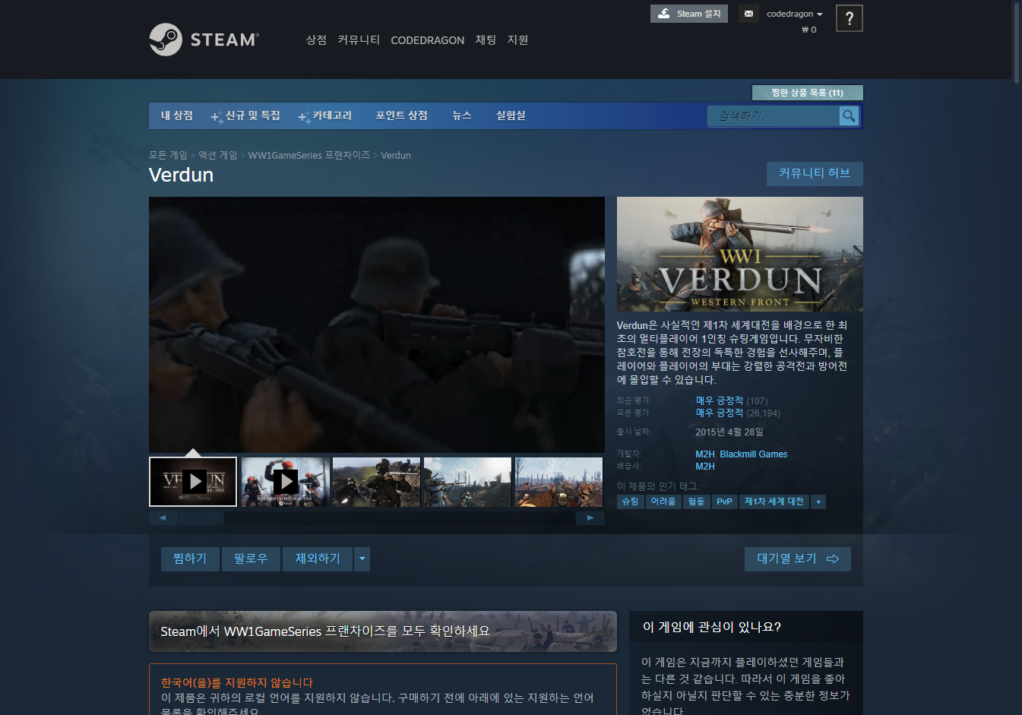Click the 찜하기 wishlist button
The height and width of the screenshot is (715, 1022).
[189, 558]
